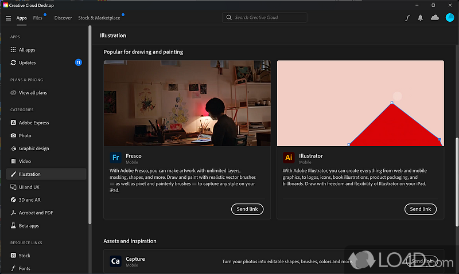Click the Search Creative Cloud field
This screenshot has height=274, width=459.
pyautogui.click(x=264, y=18)
